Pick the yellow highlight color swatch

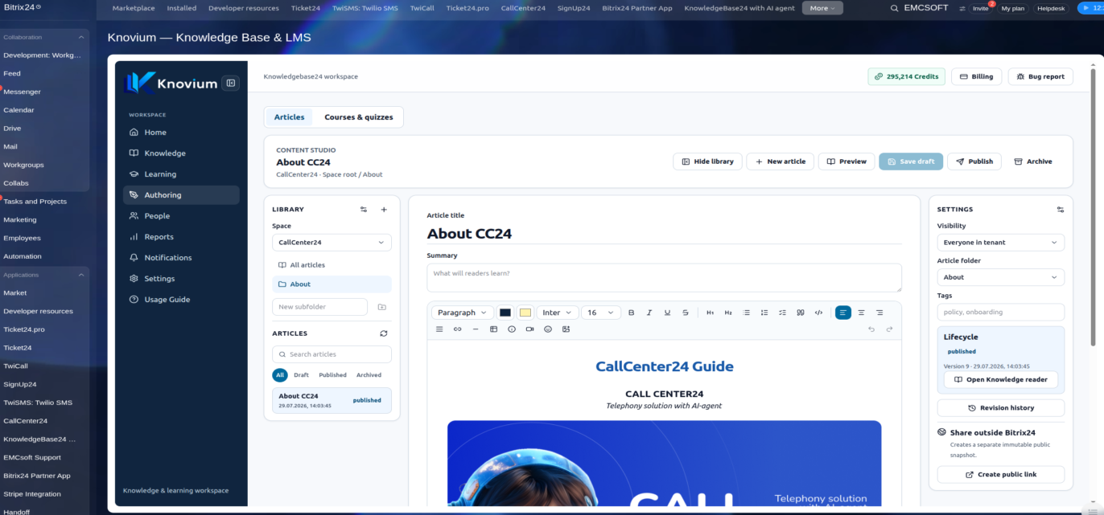[x=525, y=313]
